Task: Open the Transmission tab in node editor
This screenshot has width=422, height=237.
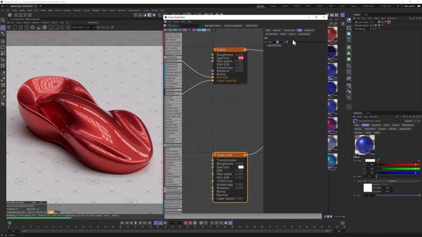Action: 289,30
